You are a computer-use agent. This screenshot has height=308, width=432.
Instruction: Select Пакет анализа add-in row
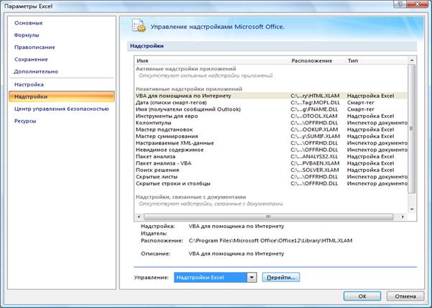click(157, 155)
